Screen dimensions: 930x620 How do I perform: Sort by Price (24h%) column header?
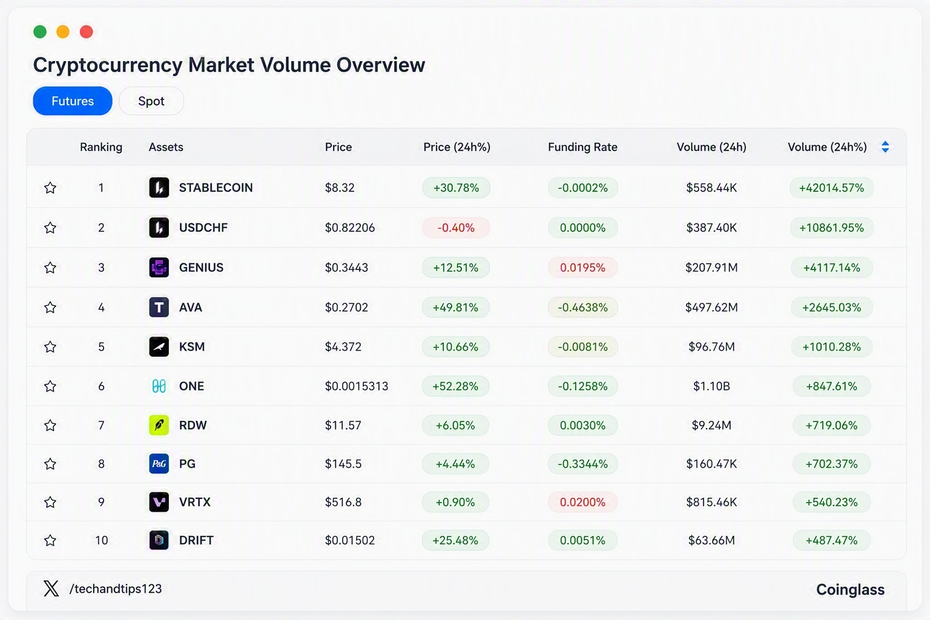coord(457,147)
